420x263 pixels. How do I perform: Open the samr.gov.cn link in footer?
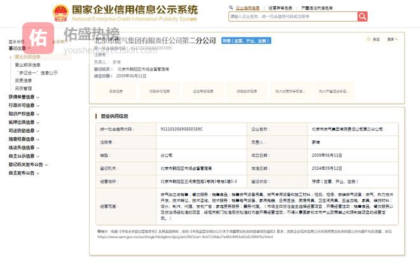point(178,236)
